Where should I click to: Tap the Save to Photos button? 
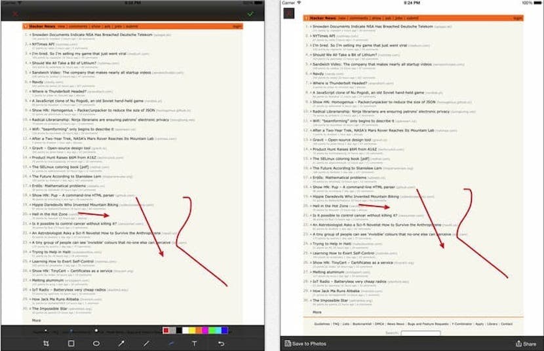305,344
